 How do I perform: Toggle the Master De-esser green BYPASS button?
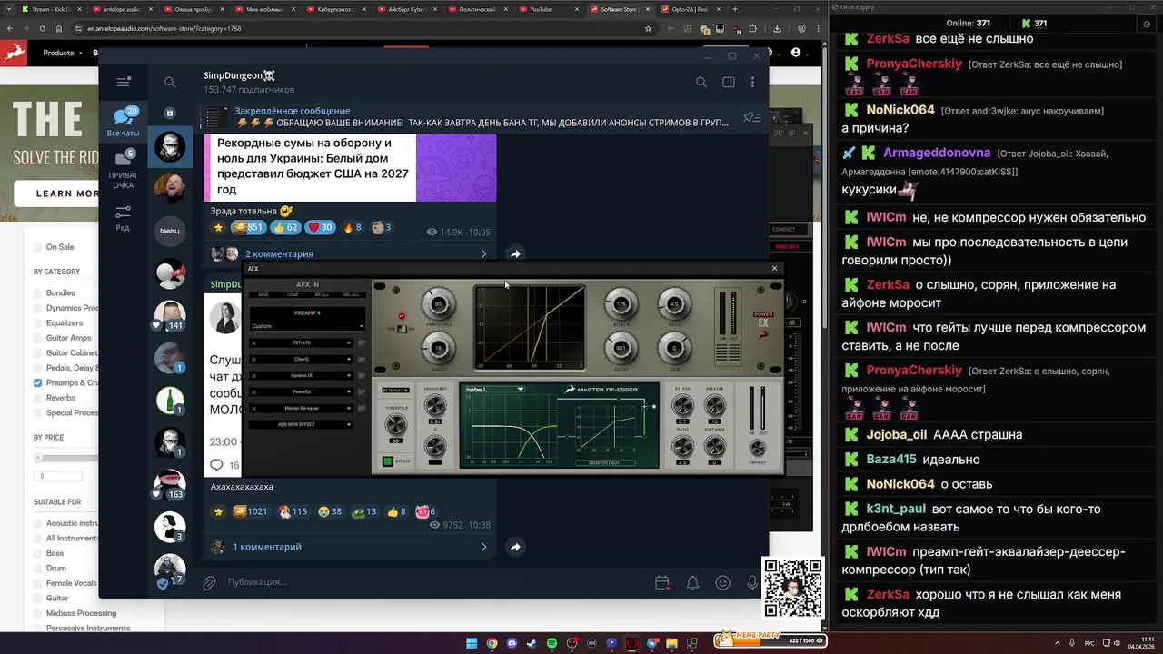pyautogui.click(x=387, y=461)
